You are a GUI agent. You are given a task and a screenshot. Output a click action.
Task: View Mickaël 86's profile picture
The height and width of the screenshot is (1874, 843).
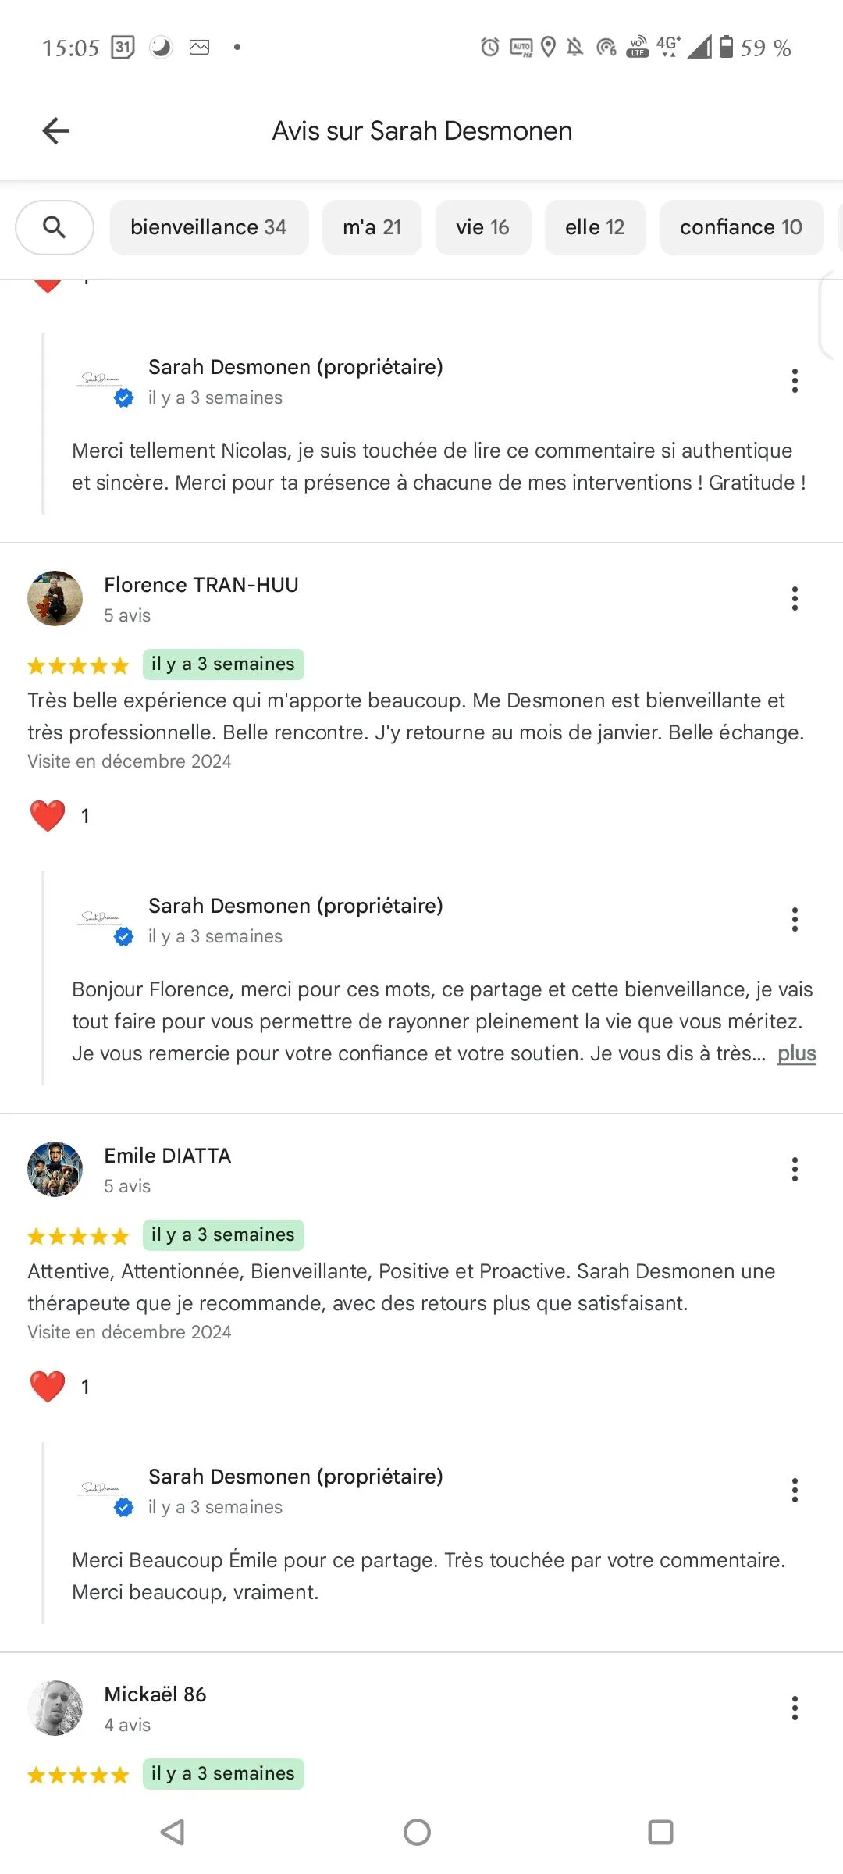click(x=55, y=1708)
